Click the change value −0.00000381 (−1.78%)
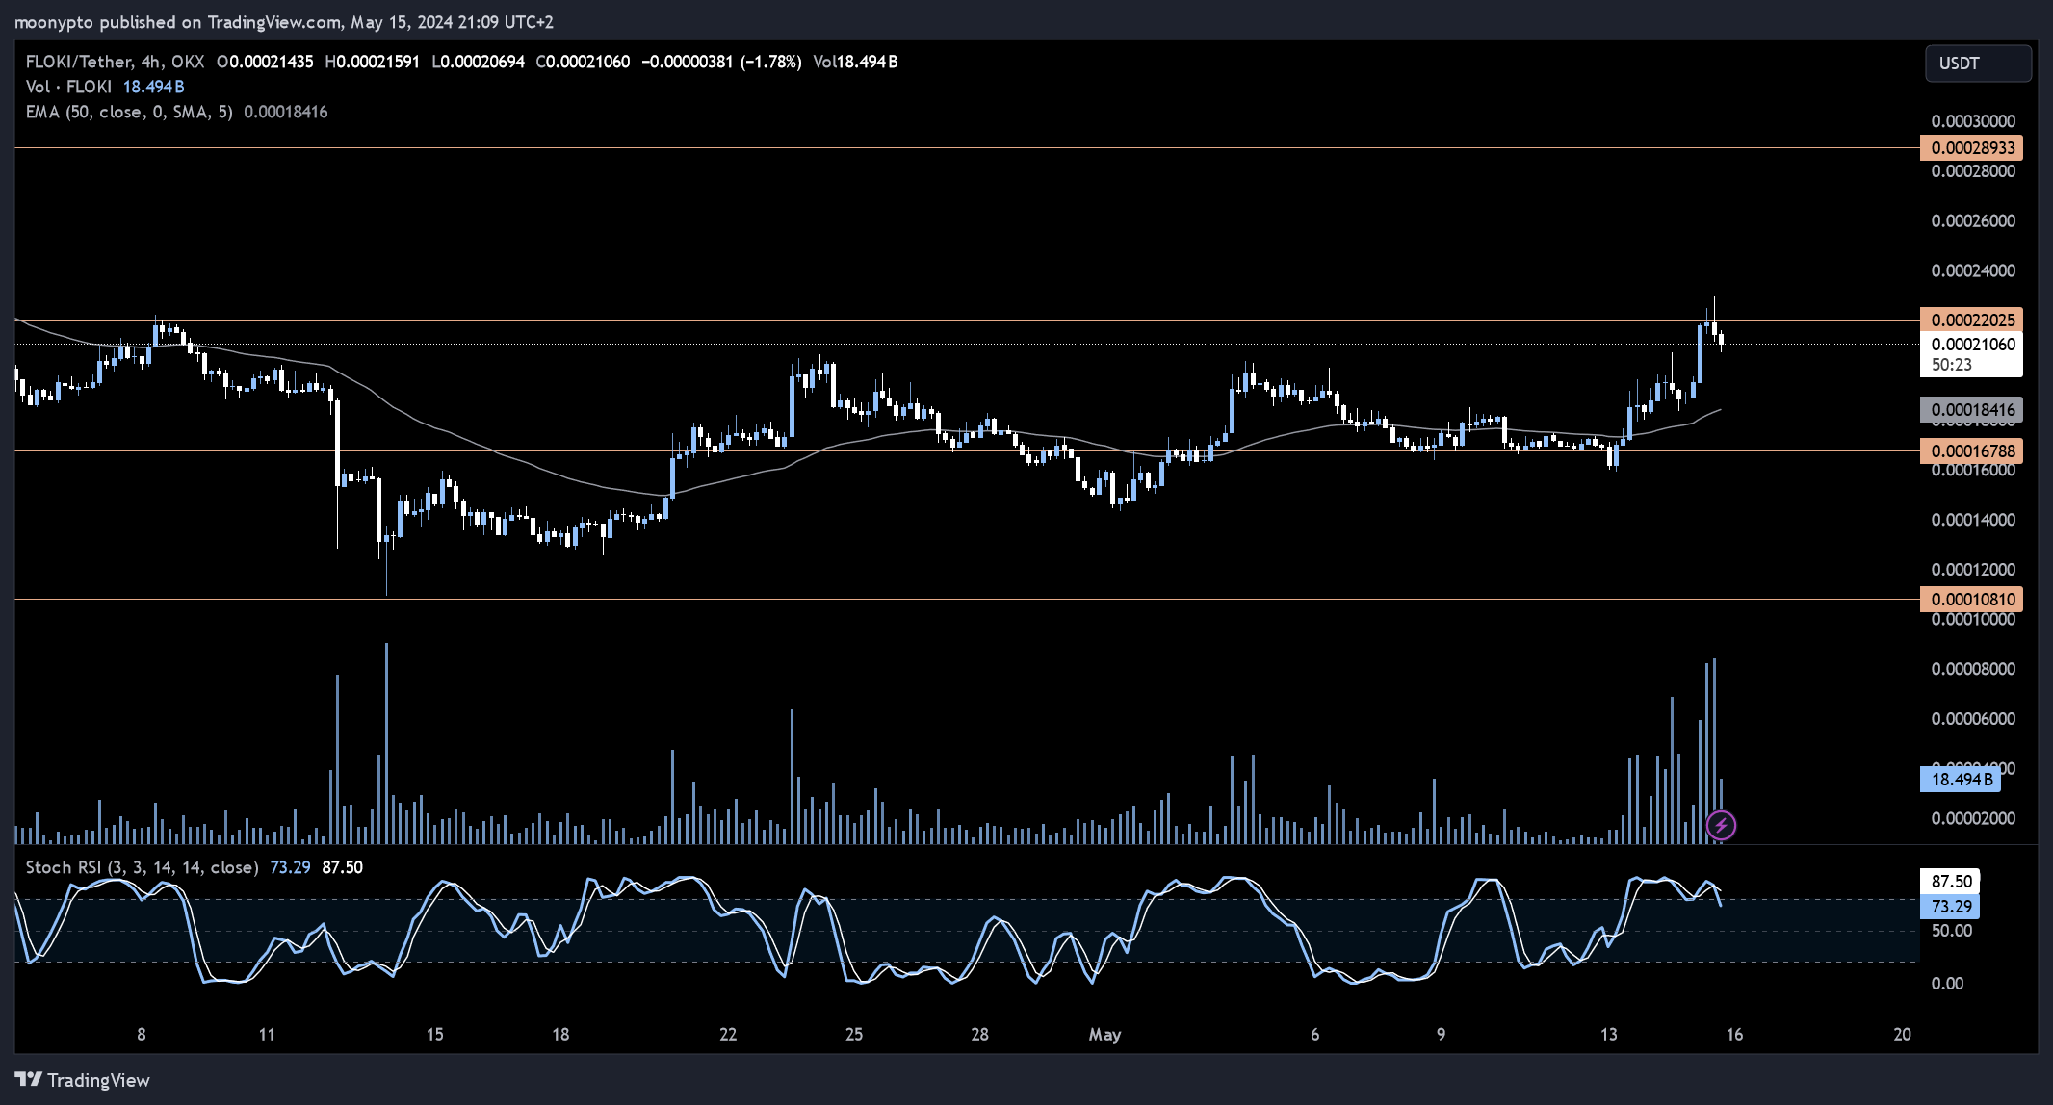The width and height of the screenshot is (2053, 1105). [x=721, y=62]
